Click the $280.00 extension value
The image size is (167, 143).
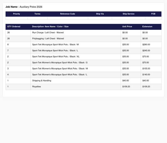pos(146,45)
